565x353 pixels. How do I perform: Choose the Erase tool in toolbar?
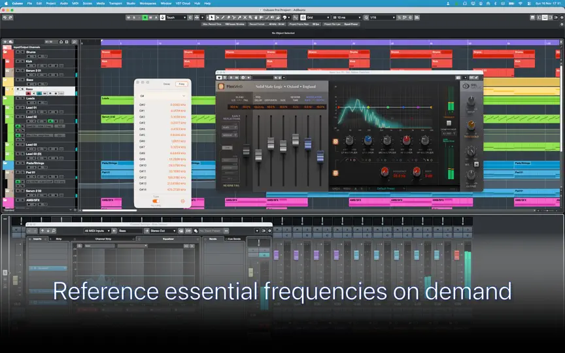pyautogui.click(x=228, y=17)
